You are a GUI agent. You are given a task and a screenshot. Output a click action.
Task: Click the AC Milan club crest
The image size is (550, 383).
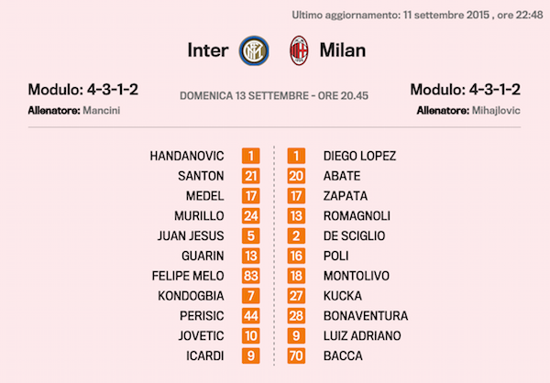[x=299, y=49]
